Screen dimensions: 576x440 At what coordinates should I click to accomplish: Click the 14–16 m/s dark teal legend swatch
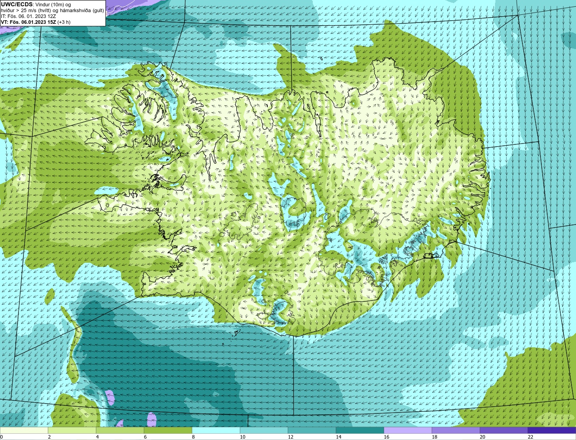pyautogui.click(x=360, y=430)
